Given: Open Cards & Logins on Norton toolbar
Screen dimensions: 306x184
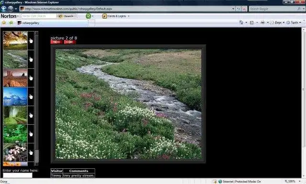Looking at the screenshot, I should (x=114, y=16).
